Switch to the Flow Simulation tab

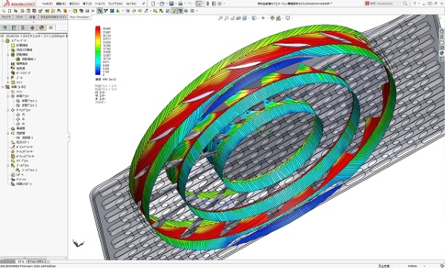(x=79, y=17)
